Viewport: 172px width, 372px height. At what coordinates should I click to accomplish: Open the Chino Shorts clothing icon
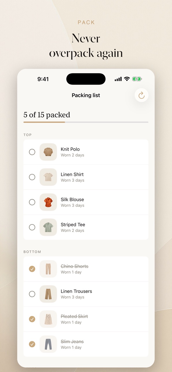[48, 269]
